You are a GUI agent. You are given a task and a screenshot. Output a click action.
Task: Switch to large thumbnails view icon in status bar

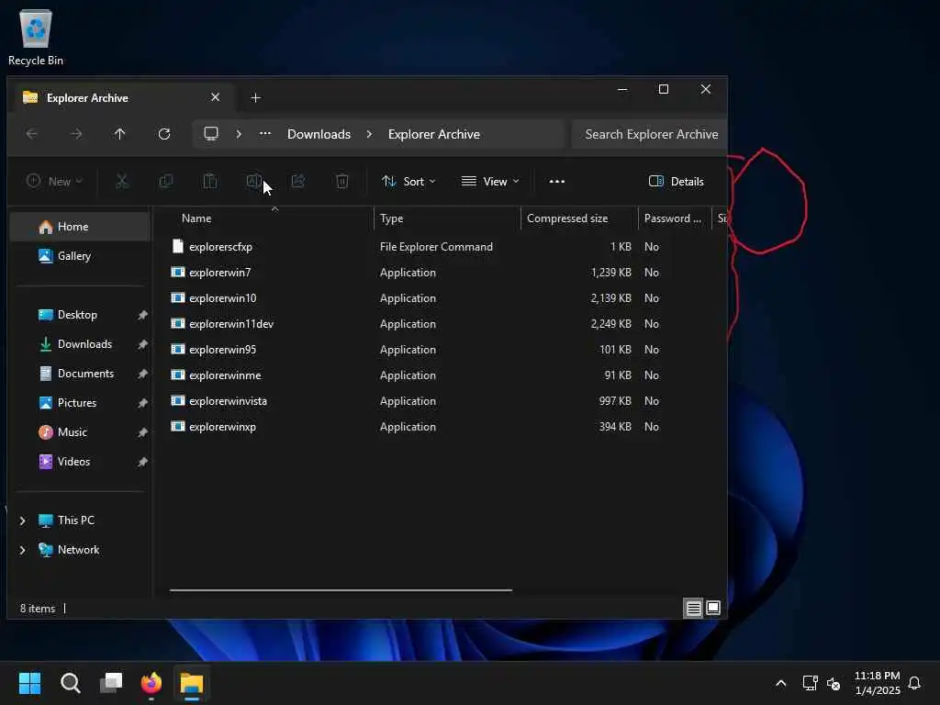tap(713, 608)
